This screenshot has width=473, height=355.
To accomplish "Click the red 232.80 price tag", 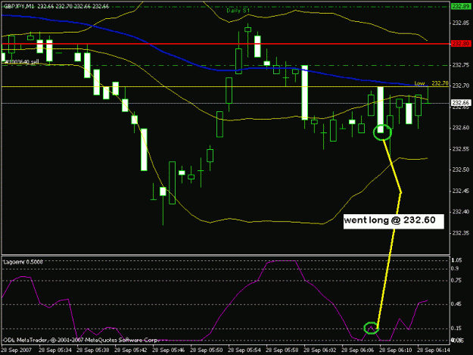I will [x=460, y=44].
